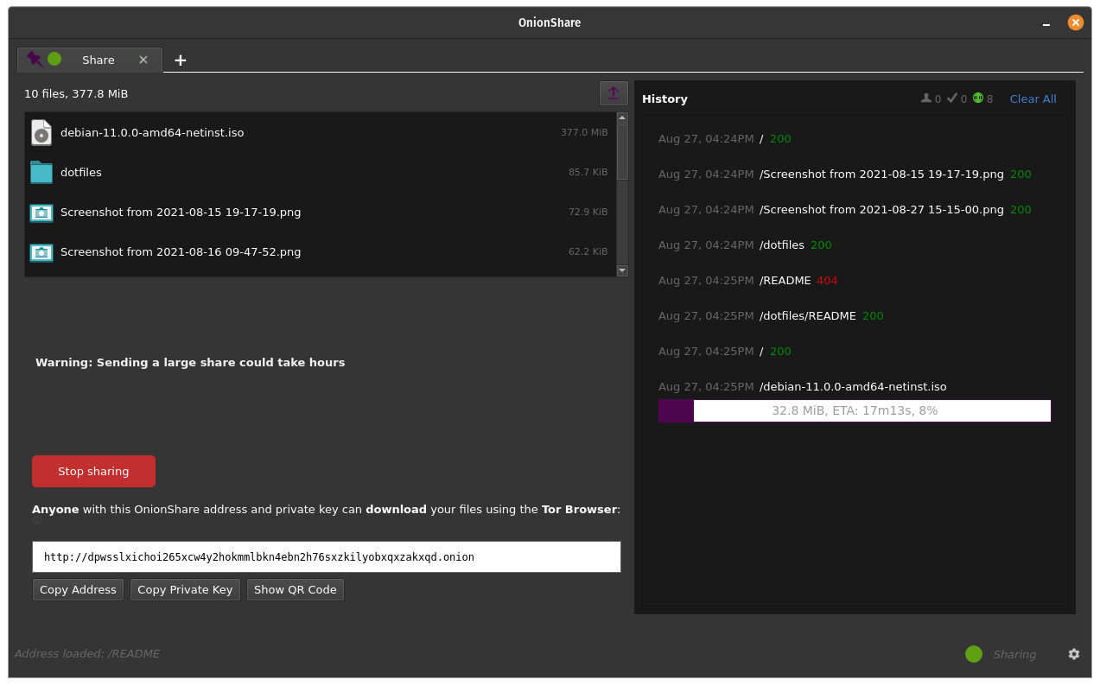Click the /dotfiles/README history entry
The height and width of the screenshot is (686, 1100).
click(771, 315)
